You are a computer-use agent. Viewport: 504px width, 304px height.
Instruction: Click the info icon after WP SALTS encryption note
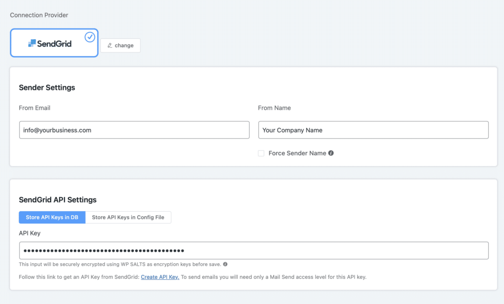pos(225,264)
